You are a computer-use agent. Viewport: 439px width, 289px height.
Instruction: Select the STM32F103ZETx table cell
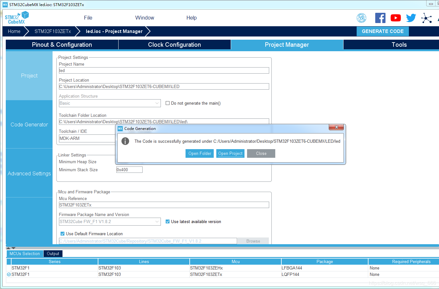pos(236,274)
